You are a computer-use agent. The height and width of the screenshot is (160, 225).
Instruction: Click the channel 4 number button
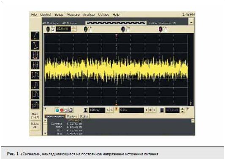coord(160,29)
